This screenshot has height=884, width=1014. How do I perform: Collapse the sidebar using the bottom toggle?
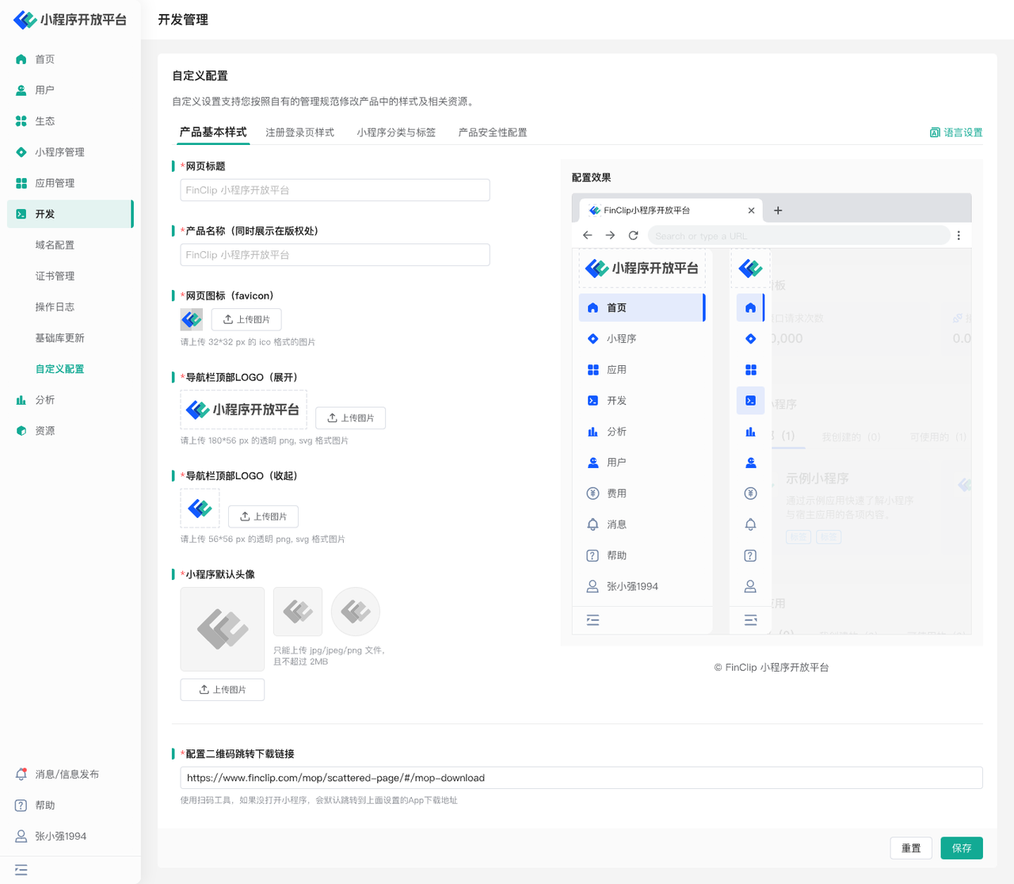pos(21,870)
